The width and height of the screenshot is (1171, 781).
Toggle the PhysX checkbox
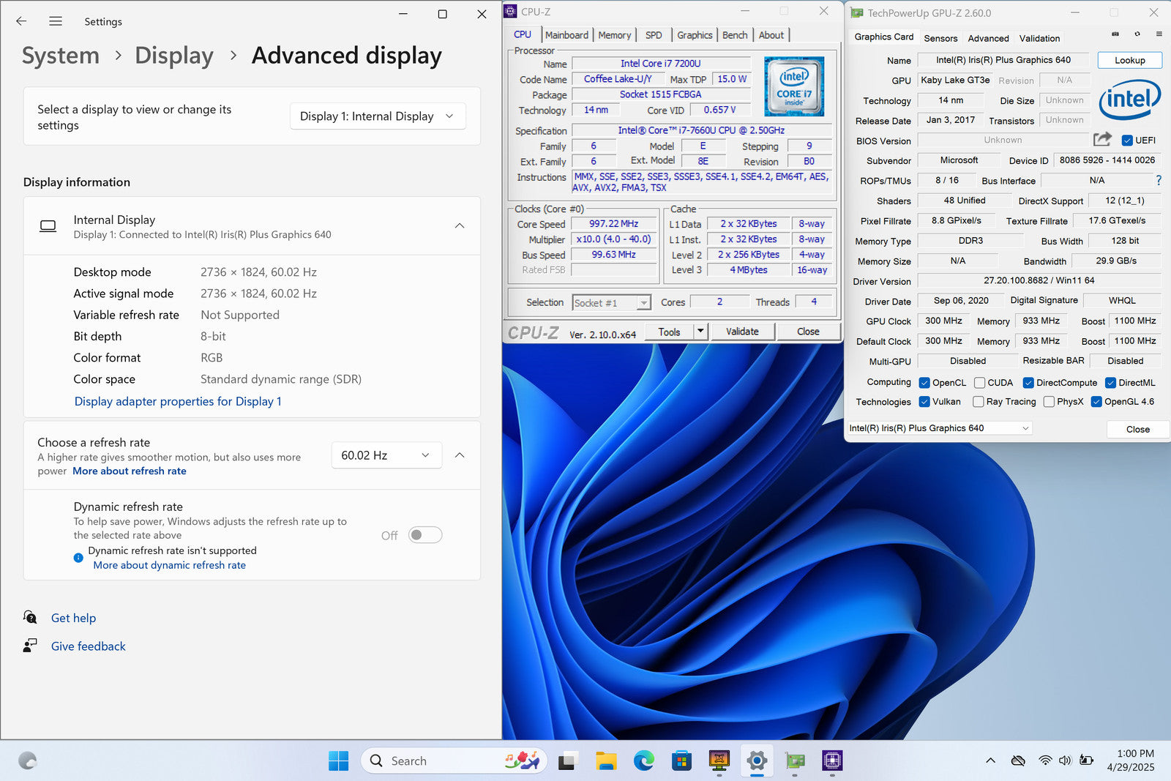[1049, 402]
